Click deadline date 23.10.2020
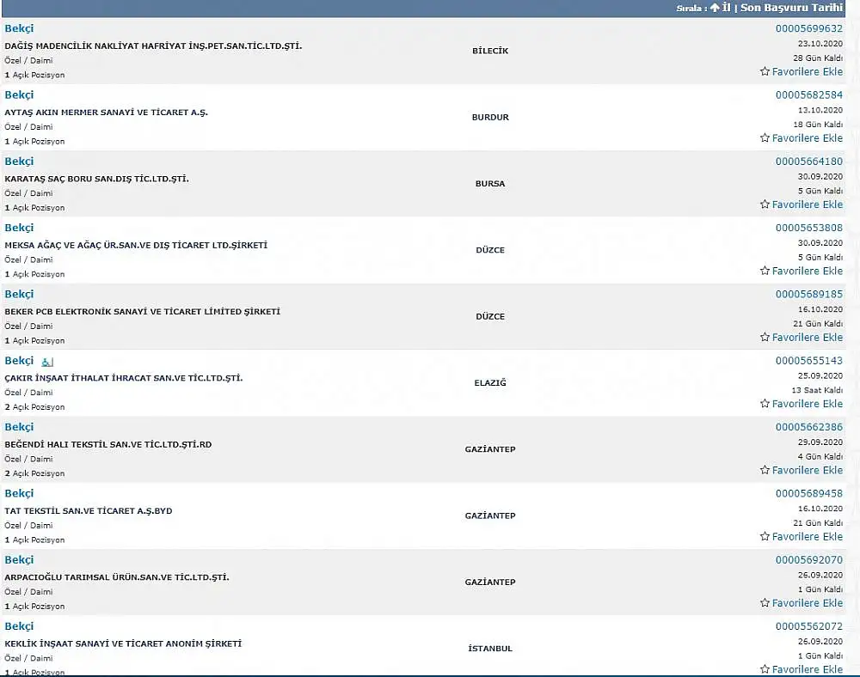 820,44
